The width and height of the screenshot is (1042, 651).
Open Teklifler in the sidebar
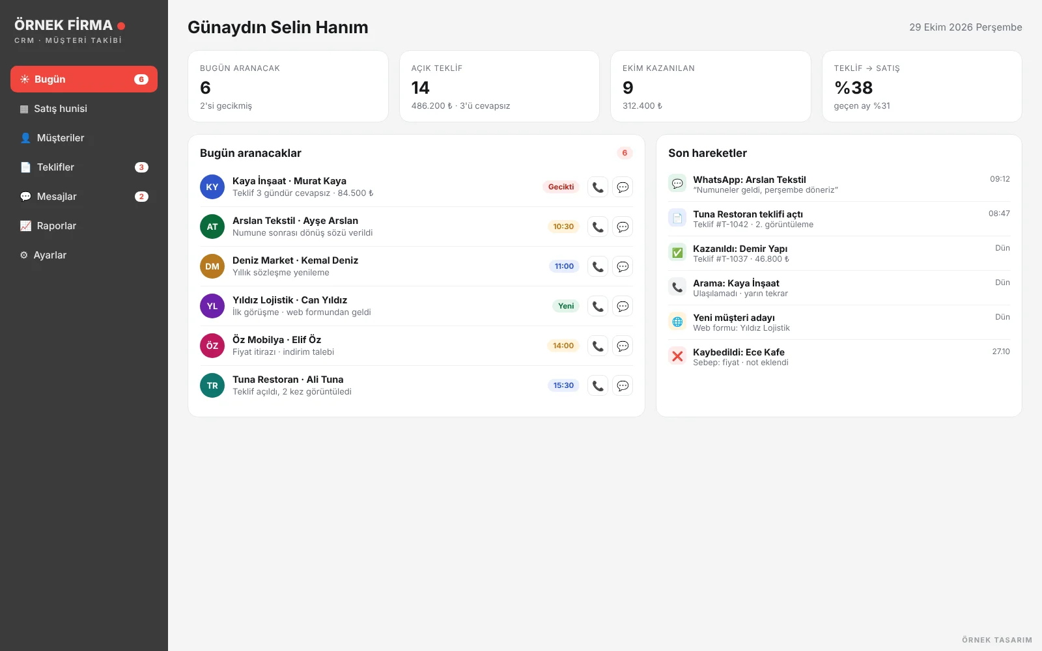click(84, 167)
